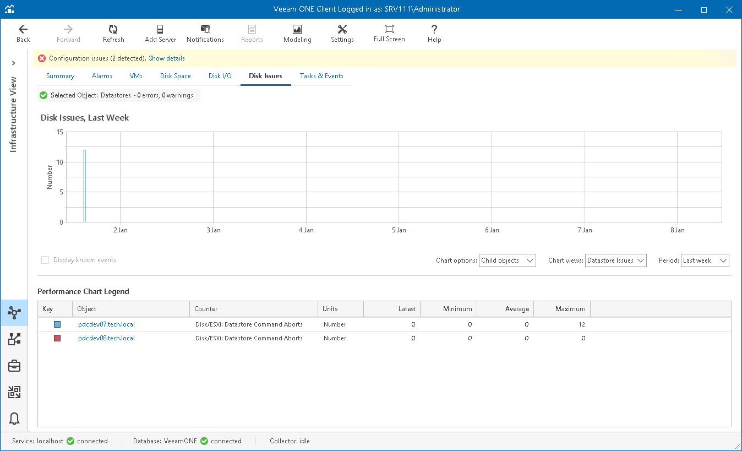Sort legend by the Maximum column header
Image resolution: width=742 pixels, height=451 pixels.
[x=562, y=309]
